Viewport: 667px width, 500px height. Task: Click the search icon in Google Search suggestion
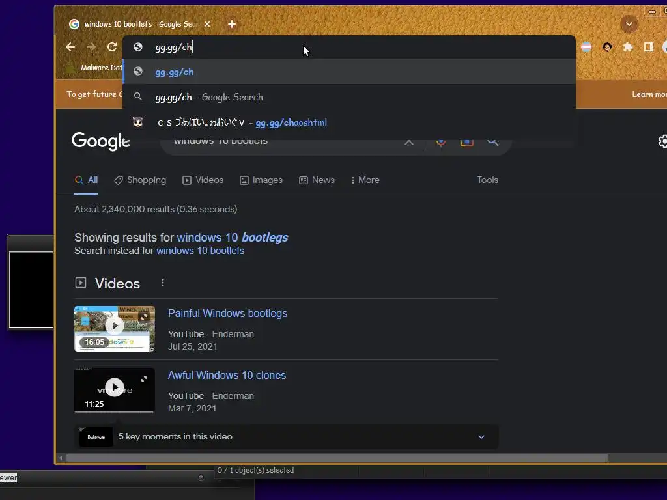138,97
